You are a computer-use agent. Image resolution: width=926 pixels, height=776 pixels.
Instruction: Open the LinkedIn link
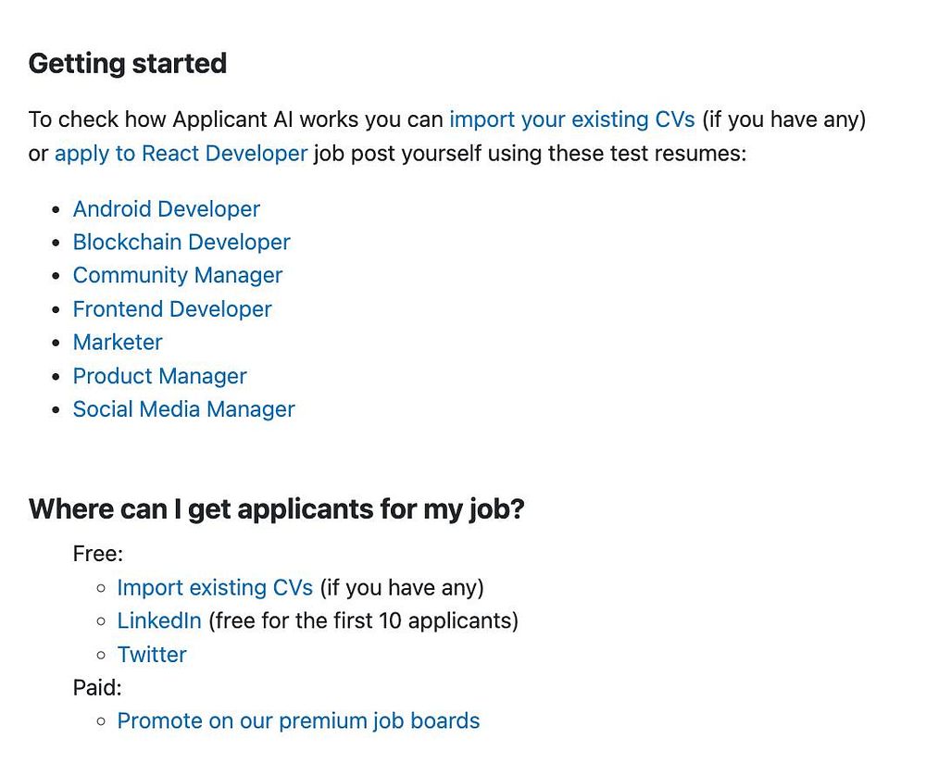point(159,620)
